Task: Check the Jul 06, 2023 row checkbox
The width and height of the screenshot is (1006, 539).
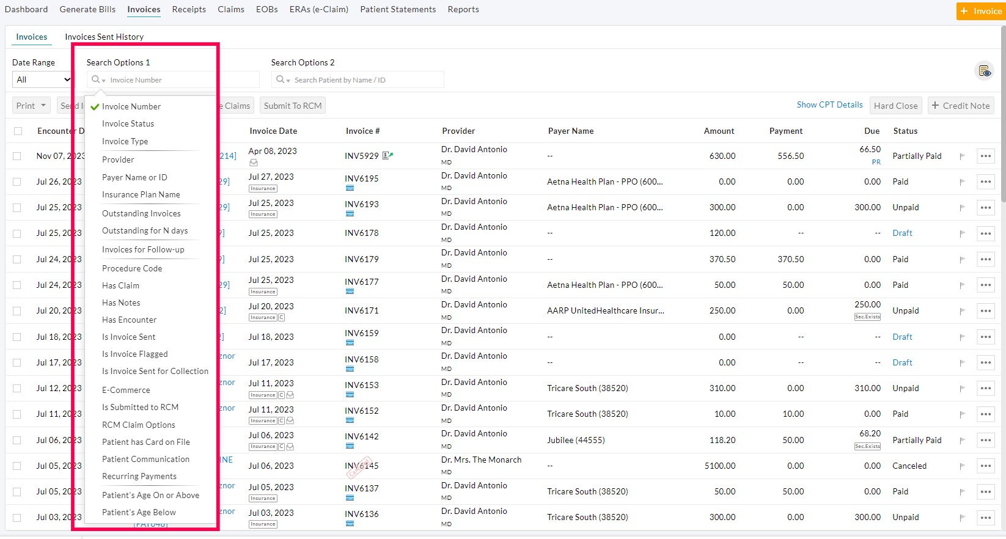Action: (x=17, y=441)
